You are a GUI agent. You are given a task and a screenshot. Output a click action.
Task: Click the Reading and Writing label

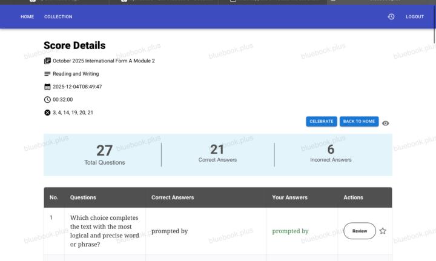point(76,74)
